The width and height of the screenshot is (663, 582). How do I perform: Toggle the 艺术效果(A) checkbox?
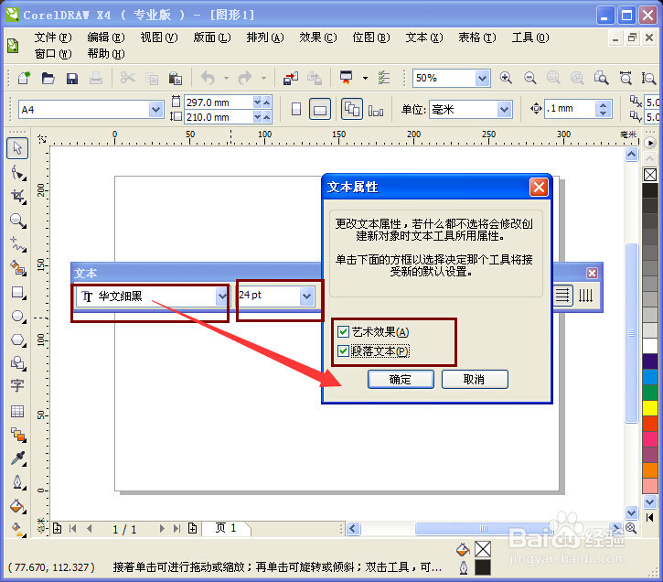[343, 331]
